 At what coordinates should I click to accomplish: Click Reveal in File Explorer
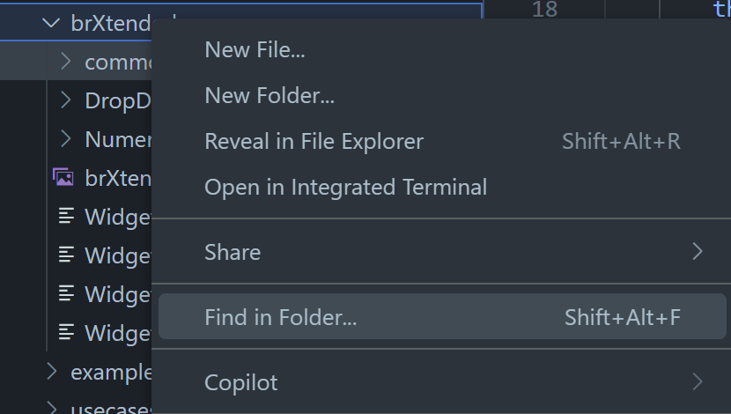point(314,141)
